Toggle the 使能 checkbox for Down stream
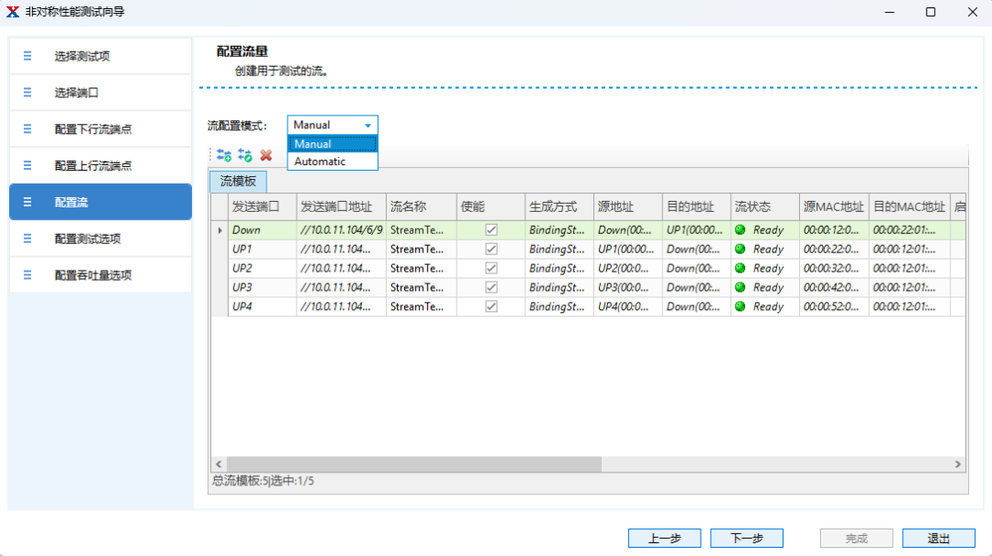The height and width of the screenshot is (556, 992). [x=491, y=230]
